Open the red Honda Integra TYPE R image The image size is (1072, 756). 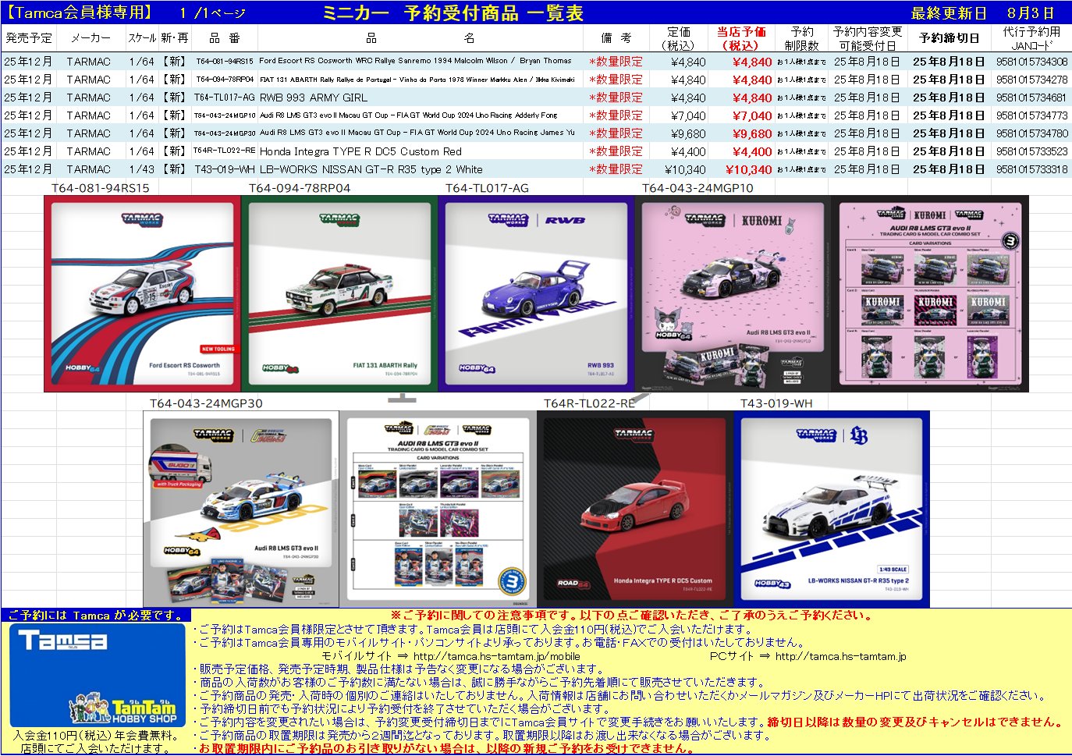[x=635, y=509]
